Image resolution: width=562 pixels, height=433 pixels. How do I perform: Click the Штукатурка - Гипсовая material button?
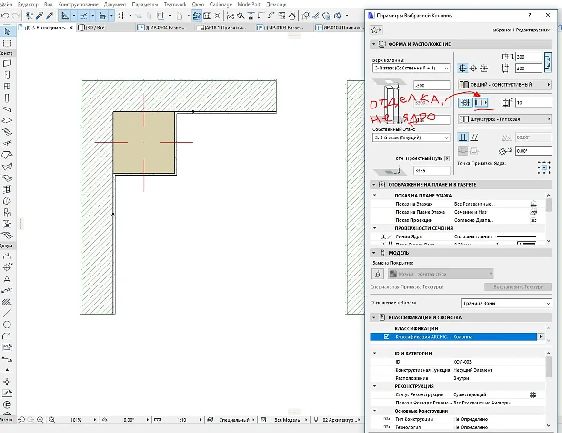[504, 119]
